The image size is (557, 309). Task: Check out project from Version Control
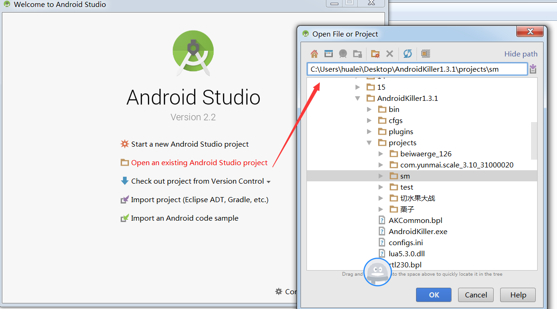click(x=197, y=181)
